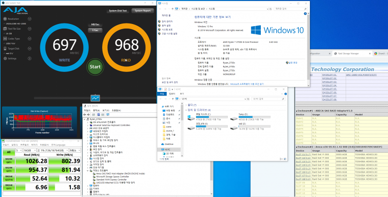Image resolution: width=388 pixels, height=197 pixels.
Task: Expand the Target Disk chevron in AJA
Action: click(30, 48)
